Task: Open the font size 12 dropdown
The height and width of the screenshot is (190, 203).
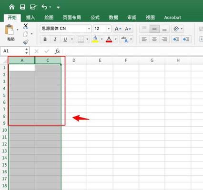Action: [x=109, y=29]
